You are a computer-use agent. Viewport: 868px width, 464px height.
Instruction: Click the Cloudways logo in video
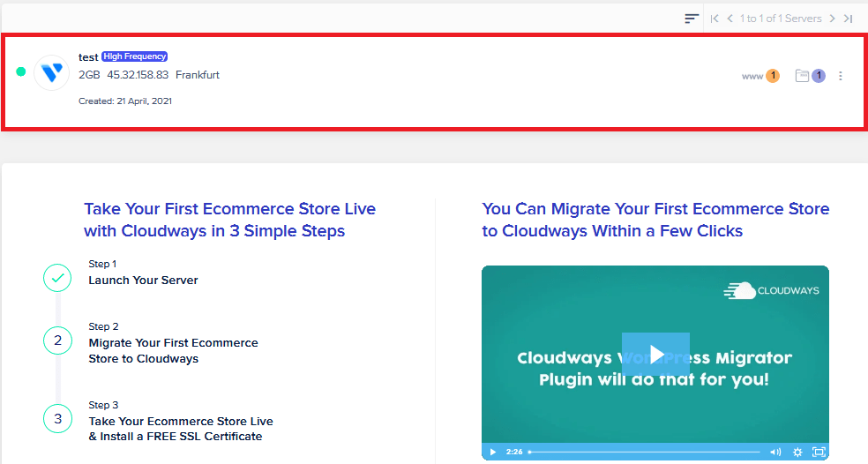click(771, 290)
